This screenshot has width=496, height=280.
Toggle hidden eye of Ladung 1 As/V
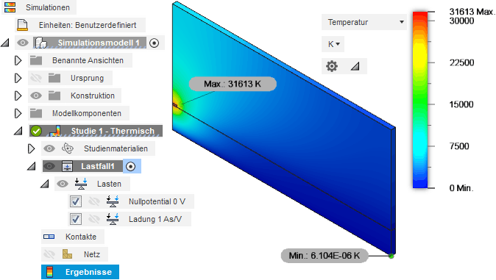94,219
